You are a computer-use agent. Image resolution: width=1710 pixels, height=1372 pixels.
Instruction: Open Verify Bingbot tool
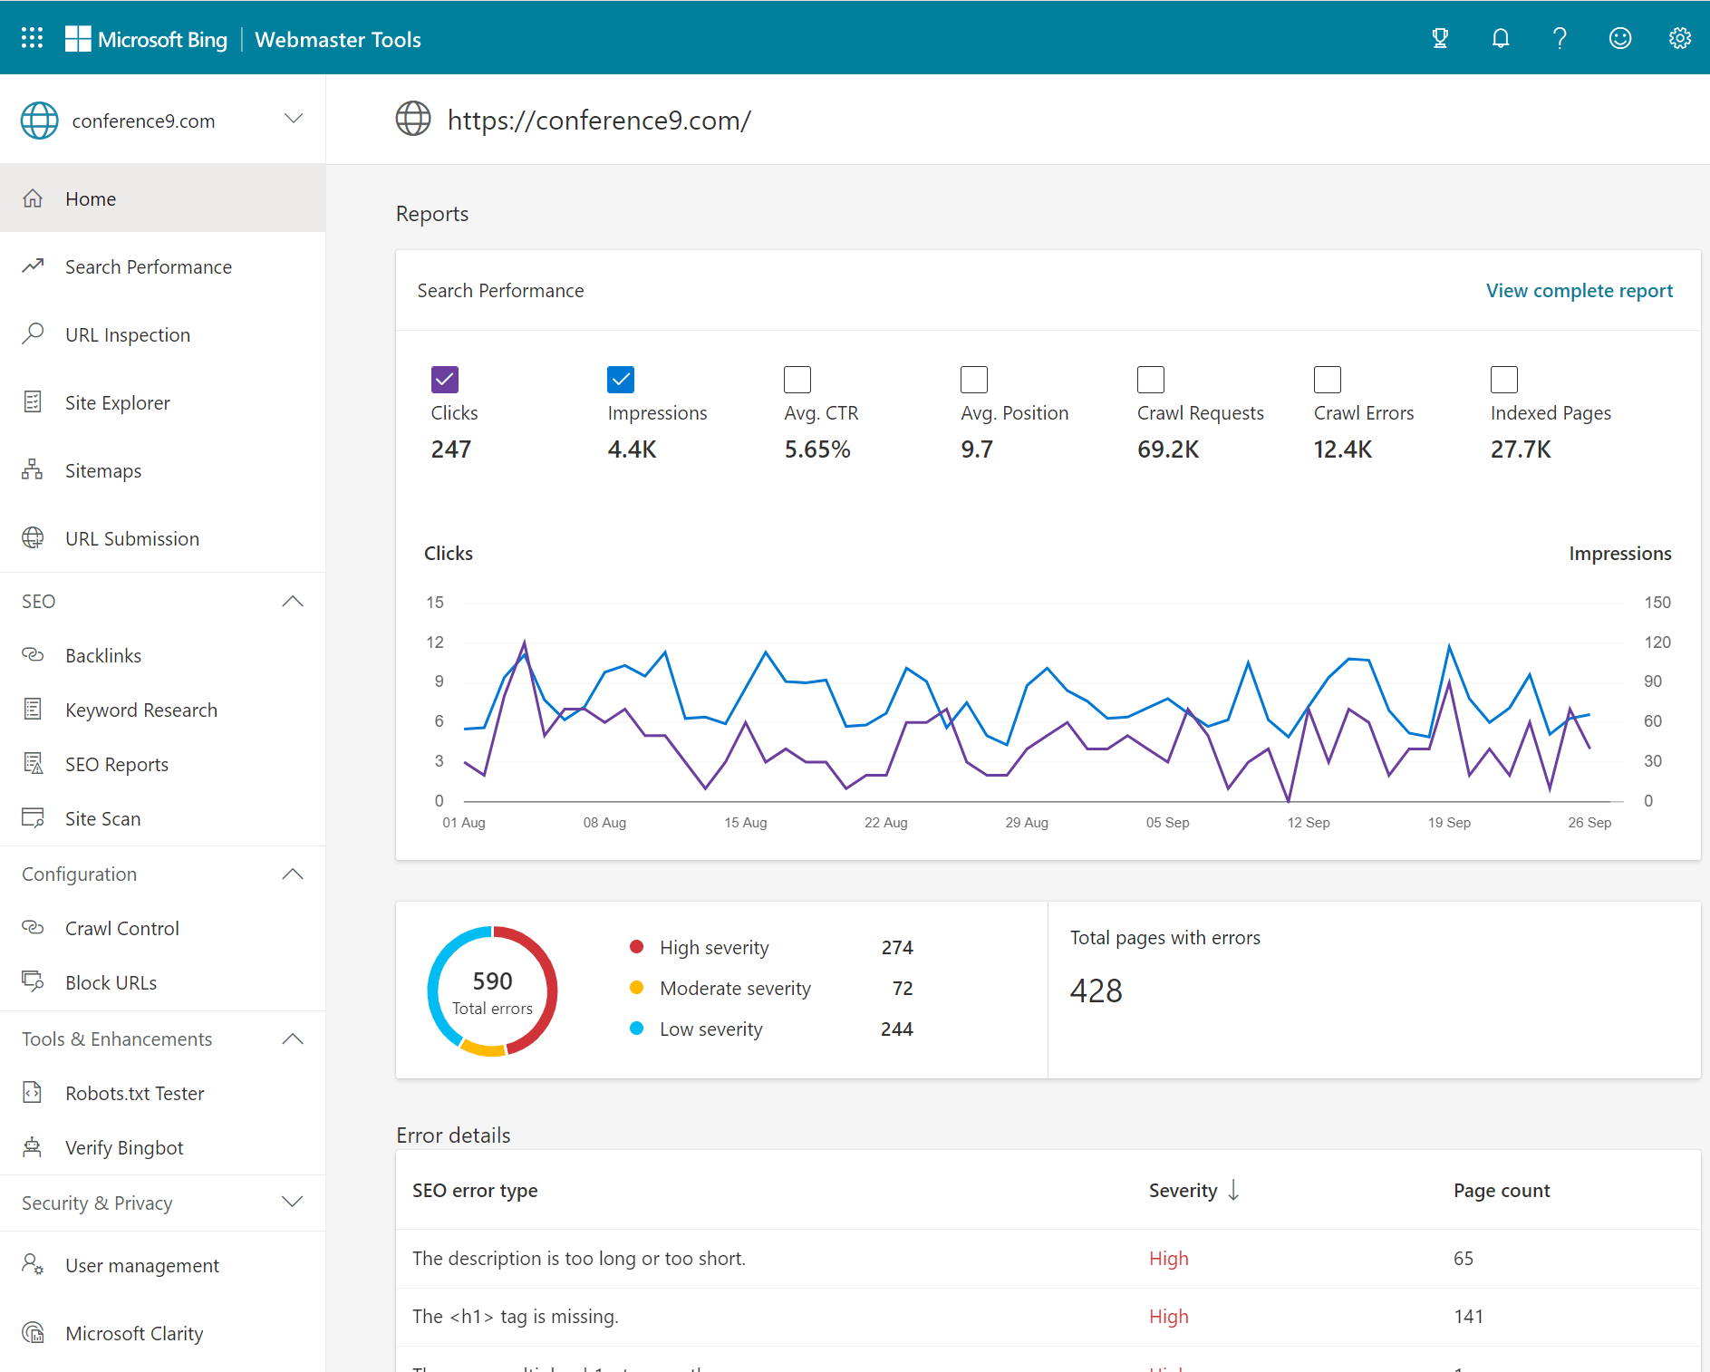pyautogui.click(x=124, y=1147)
